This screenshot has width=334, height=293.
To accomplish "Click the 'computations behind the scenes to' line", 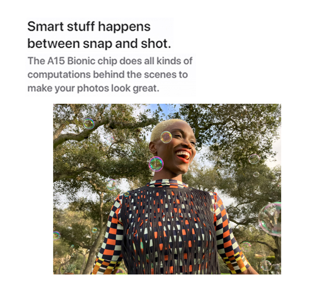I will [108, 74].
